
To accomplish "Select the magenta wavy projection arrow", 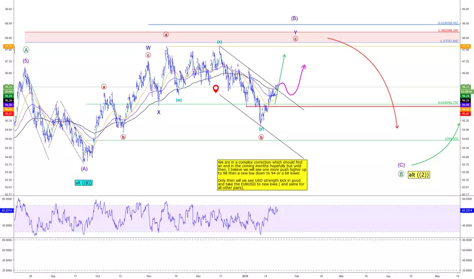I will (291, 80).
